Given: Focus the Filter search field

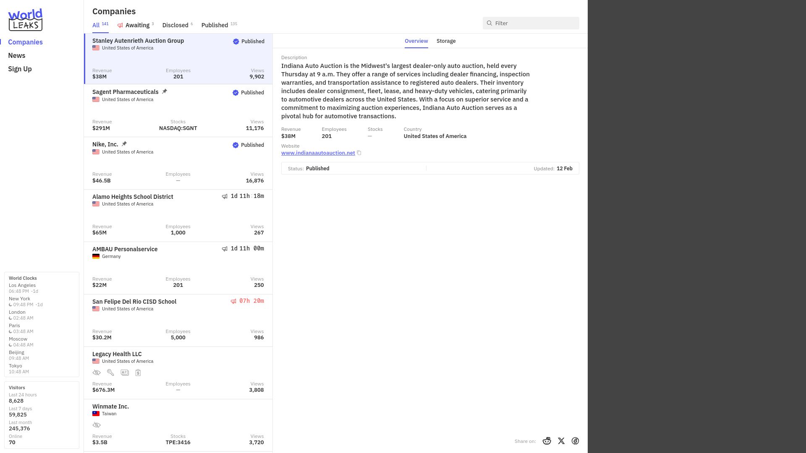Looking at the screenshot, I should (x=531, y=23).
